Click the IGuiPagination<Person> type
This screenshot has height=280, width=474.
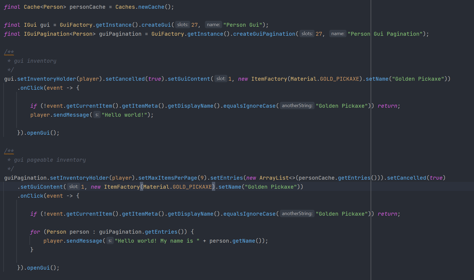(60, 34)
